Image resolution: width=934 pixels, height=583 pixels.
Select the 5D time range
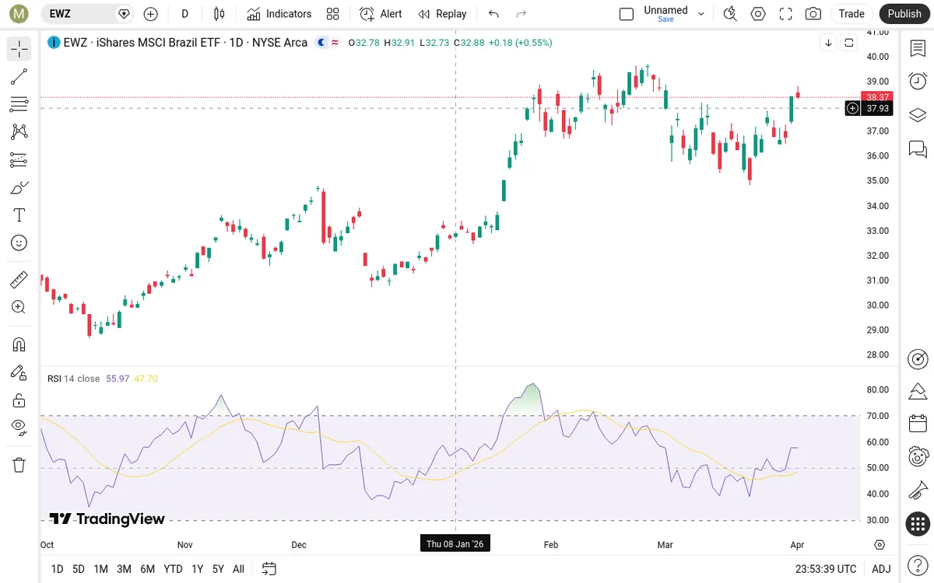79,569
